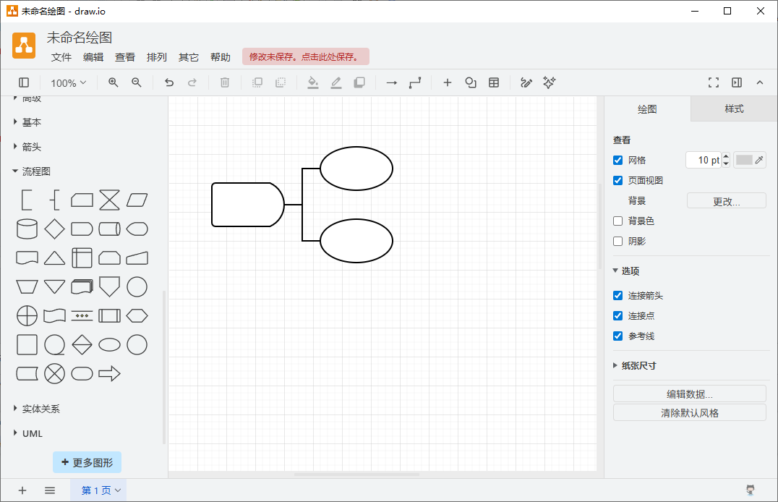Screen dimensions: 778x502
Task: Toggle the 网格 checkbox
Action: (x=617, y=160)
